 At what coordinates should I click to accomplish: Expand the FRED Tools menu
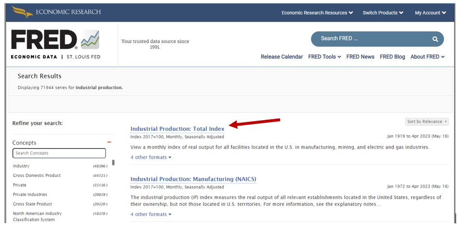click(x=324, y=57)
